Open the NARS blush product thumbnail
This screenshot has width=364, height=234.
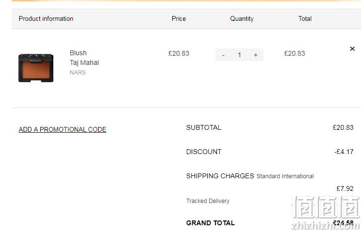tap(36, 68)
